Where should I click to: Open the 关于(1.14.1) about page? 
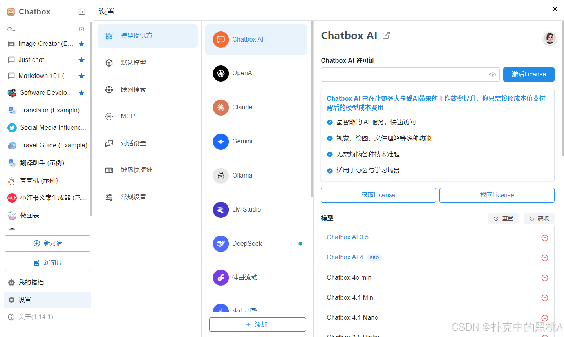pyautogui.click(x=47, y=317)
